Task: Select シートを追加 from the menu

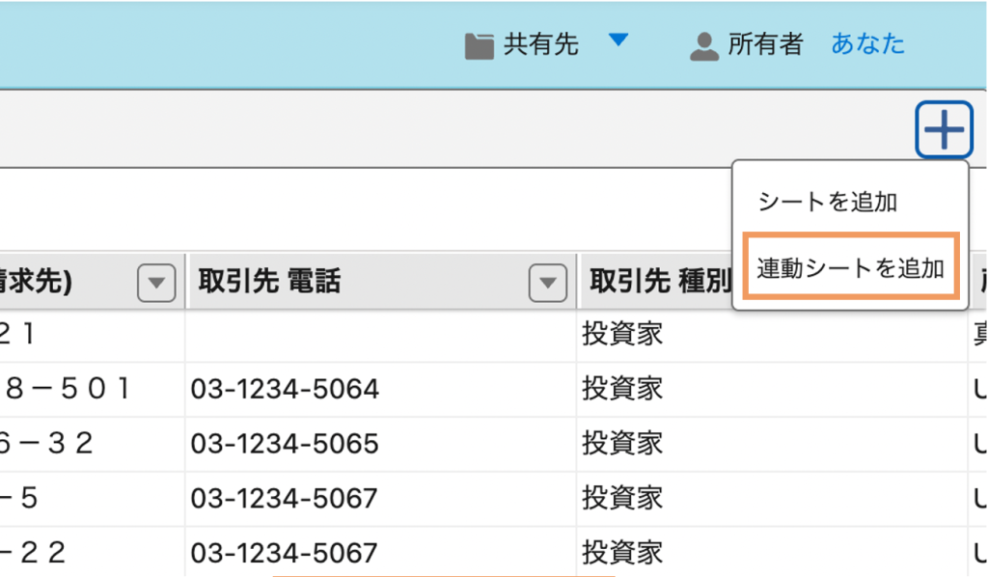Action: [827, 202]
